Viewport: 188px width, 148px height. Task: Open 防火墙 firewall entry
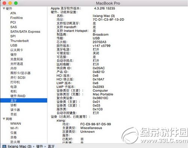pyautogui.click(x=15, y=142)
